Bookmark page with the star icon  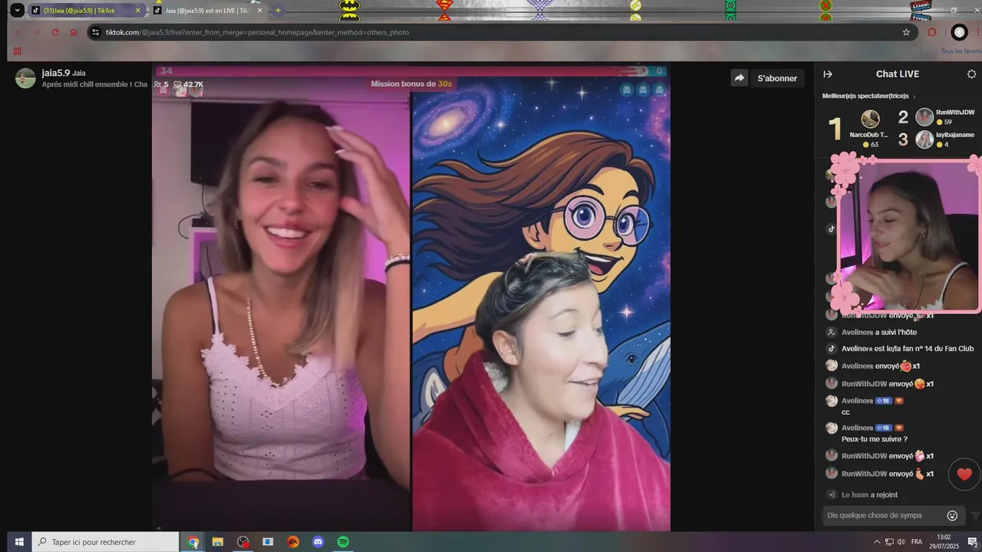906,32
